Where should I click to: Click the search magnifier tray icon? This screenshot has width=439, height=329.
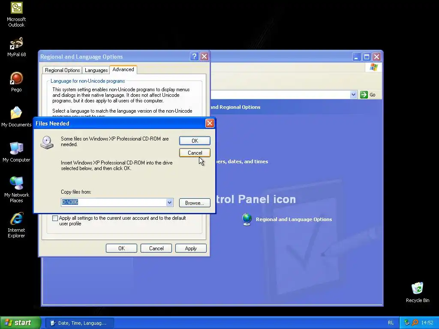point(415,323)
